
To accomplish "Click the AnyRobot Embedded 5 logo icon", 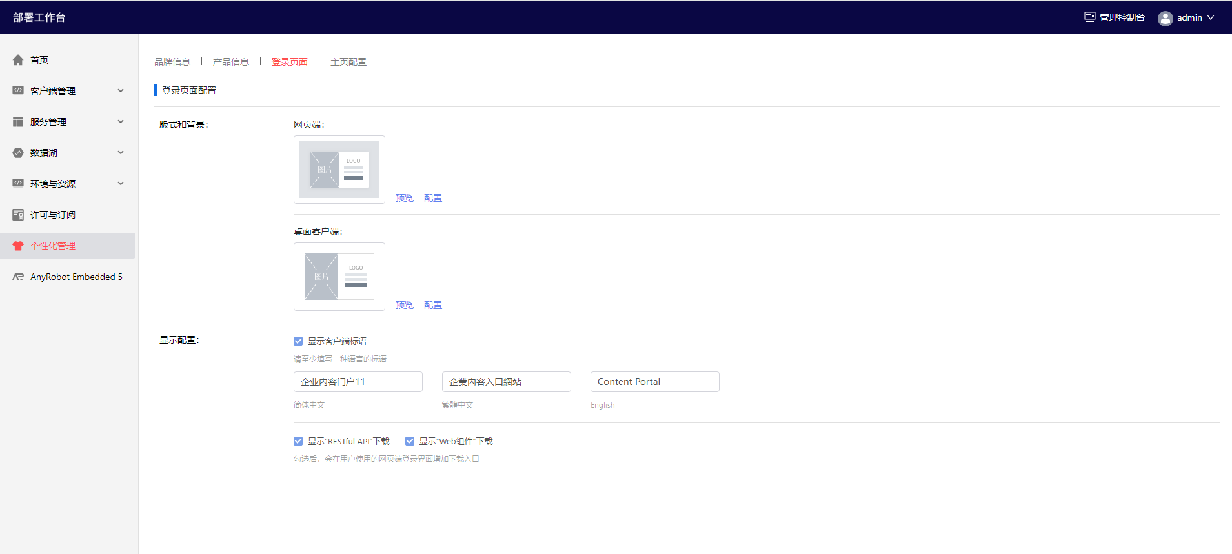I will (x=18, y=277).
